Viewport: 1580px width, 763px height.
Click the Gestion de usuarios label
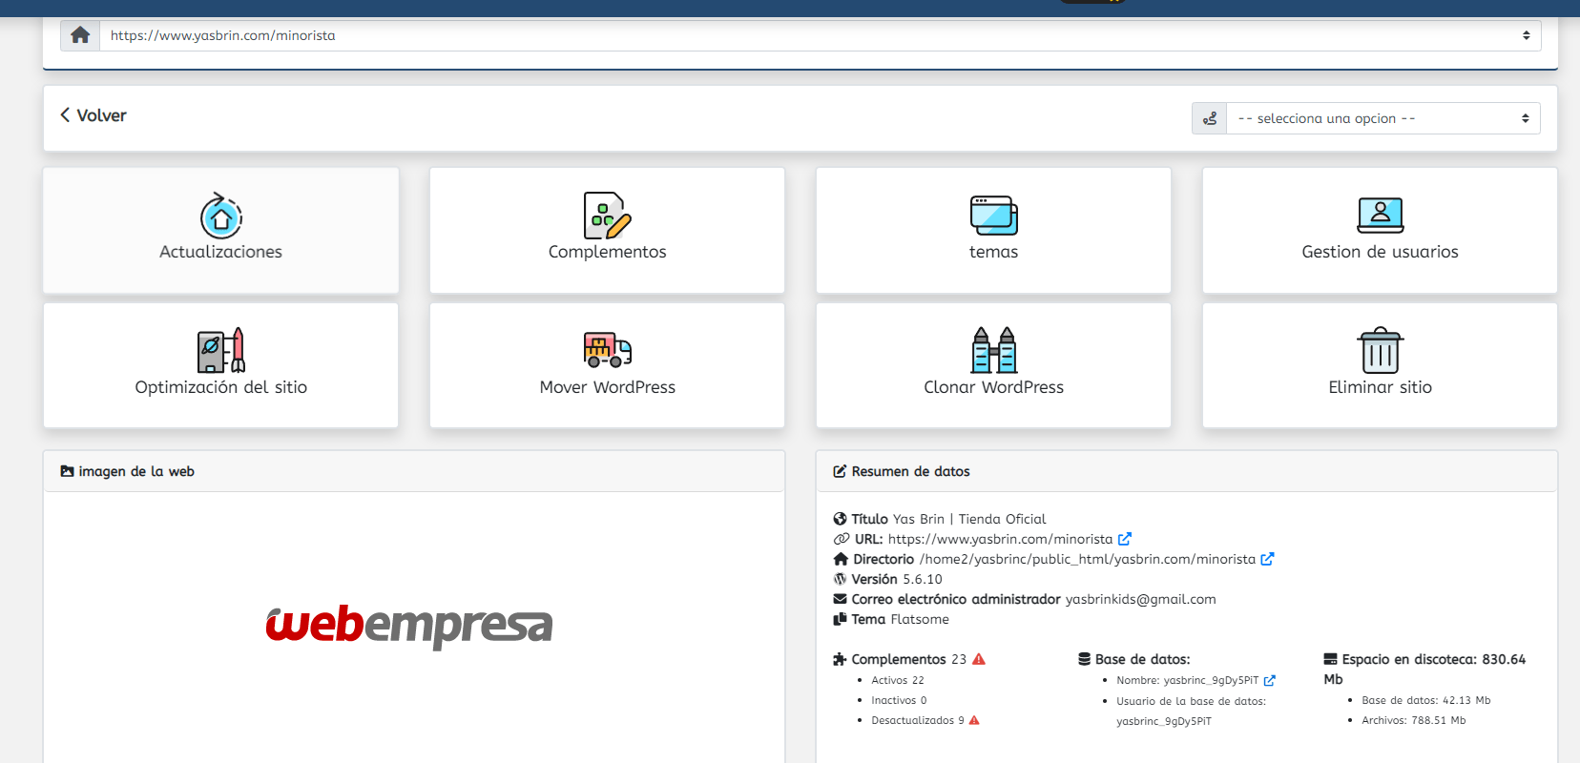pyautogui.click(x=1380, y=252)
